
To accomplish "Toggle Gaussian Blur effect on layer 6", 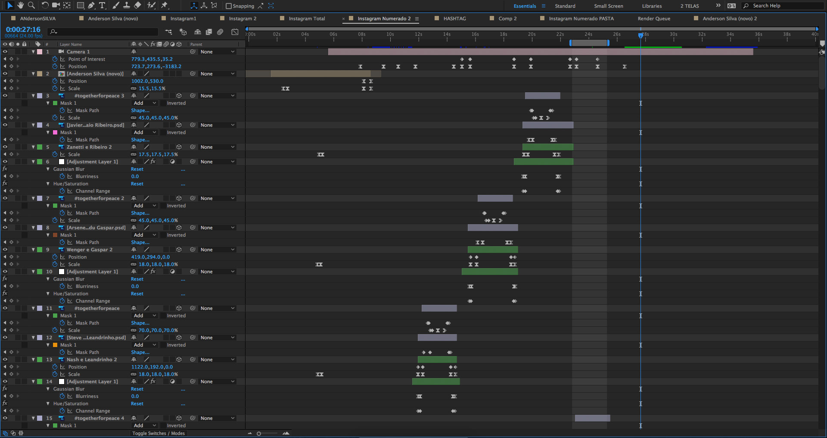I will tap(5, 169).
